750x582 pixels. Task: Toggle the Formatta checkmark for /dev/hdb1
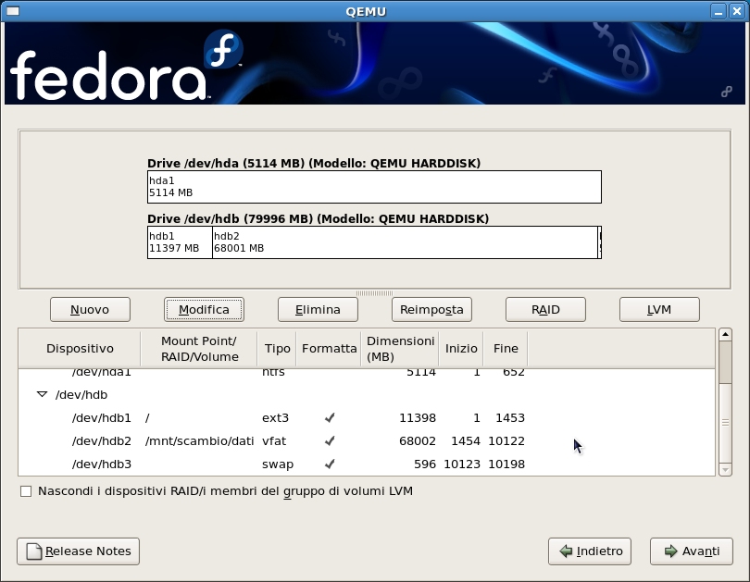click(x=330, y=417)
